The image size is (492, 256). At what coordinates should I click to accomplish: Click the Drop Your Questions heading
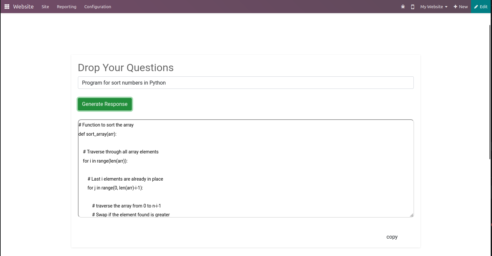[x=126, y=68]
